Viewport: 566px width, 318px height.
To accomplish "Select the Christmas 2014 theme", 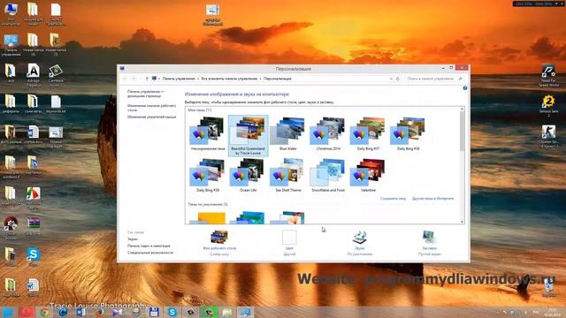I will (328, 134).
